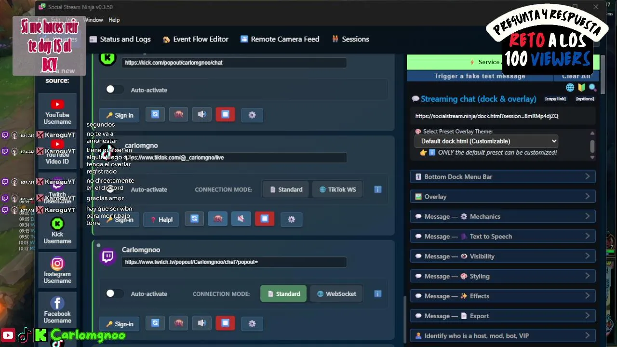The height and width of the screenshot is (347, 617).
Task: Click the Kick popout chat URL field
Action: [x=234, y=63]
